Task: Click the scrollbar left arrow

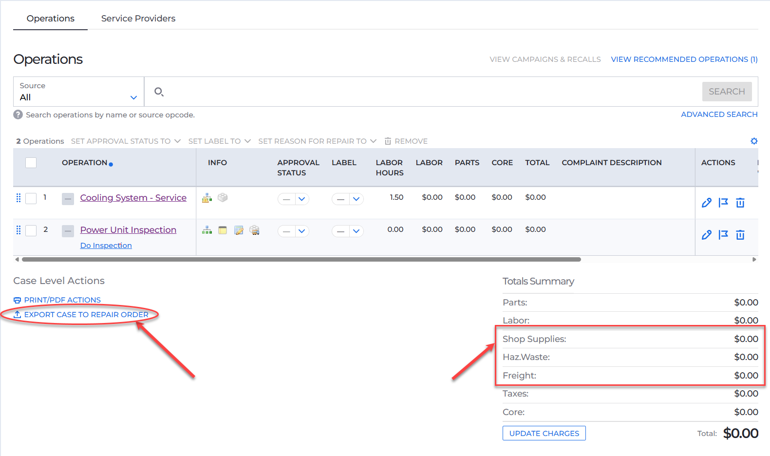Action: 17,260
